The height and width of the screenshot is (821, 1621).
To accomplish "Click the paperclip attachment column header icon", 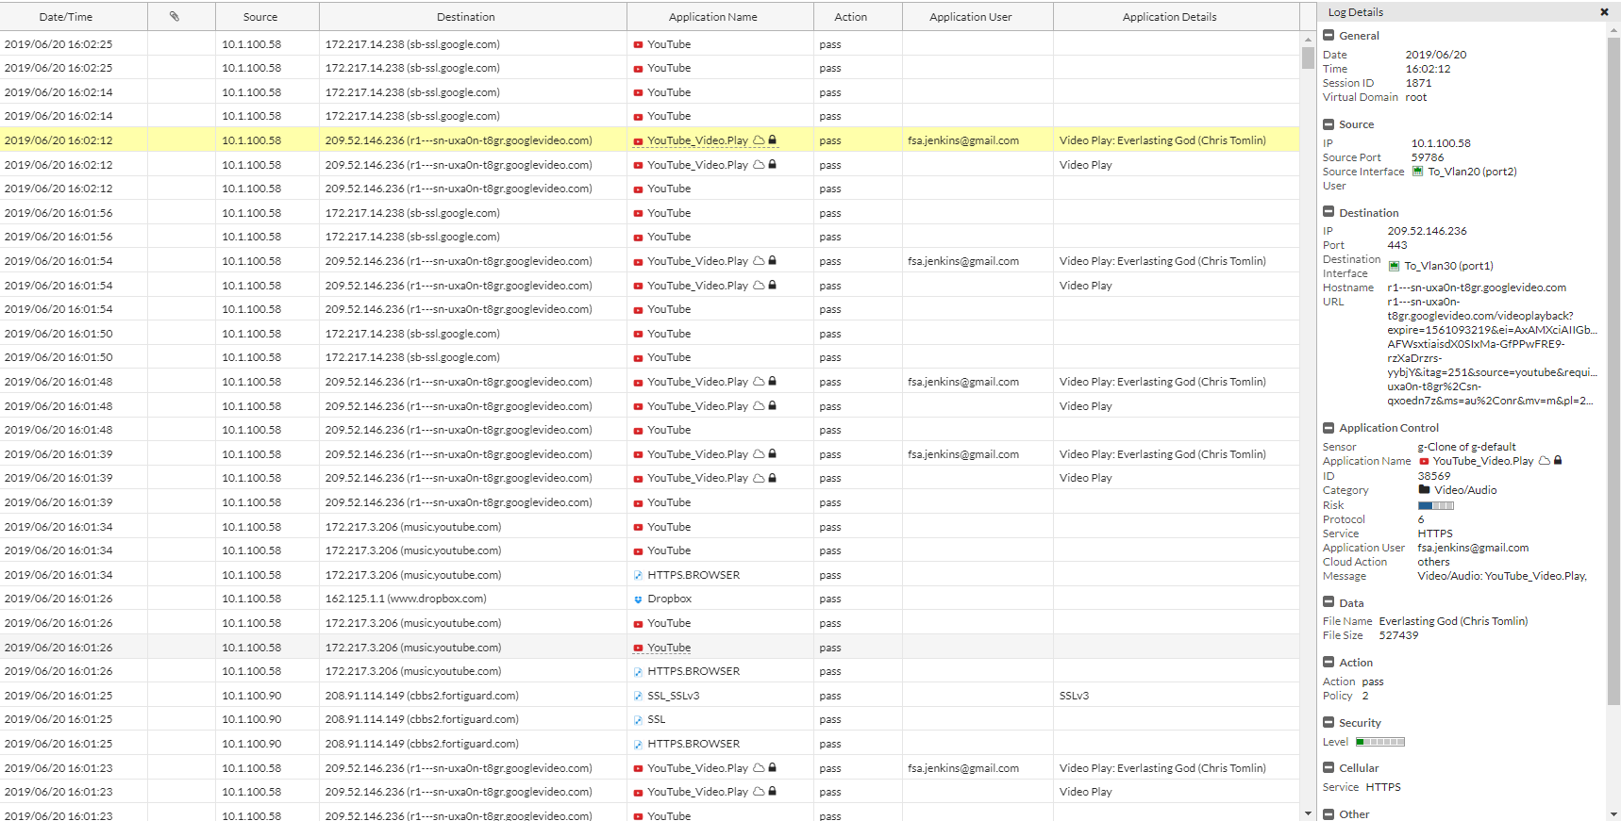I will [x=175, y=16].
